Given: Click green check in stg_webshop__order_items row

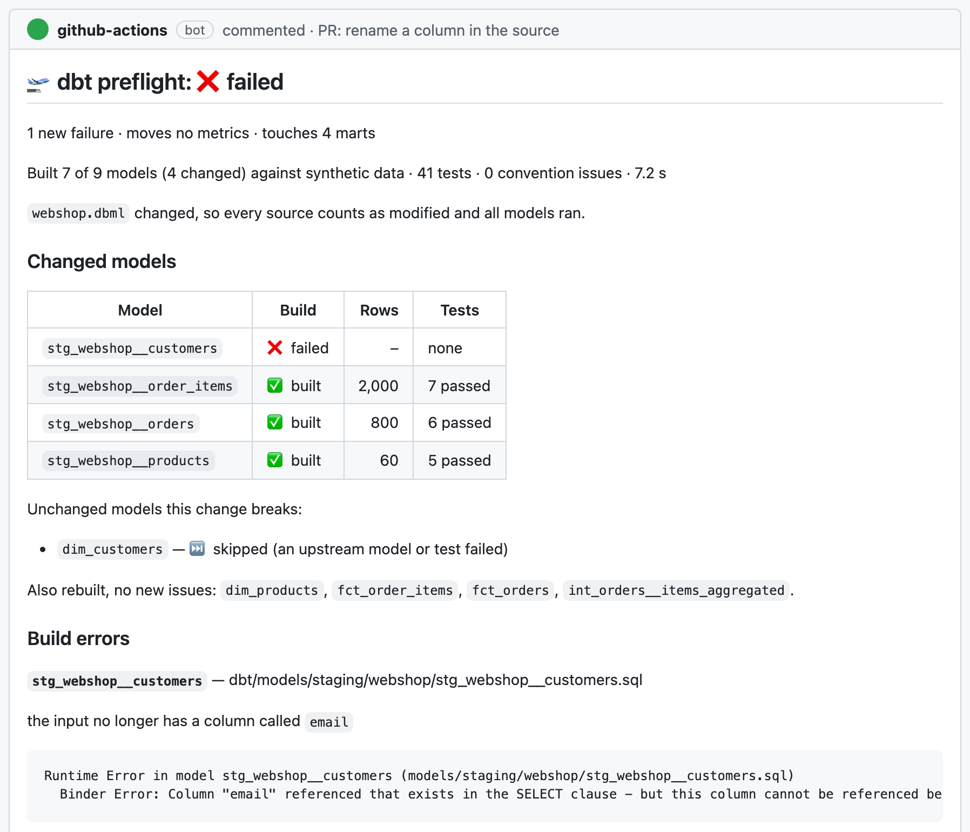Looking at the screenshot, I should [275, 386].
